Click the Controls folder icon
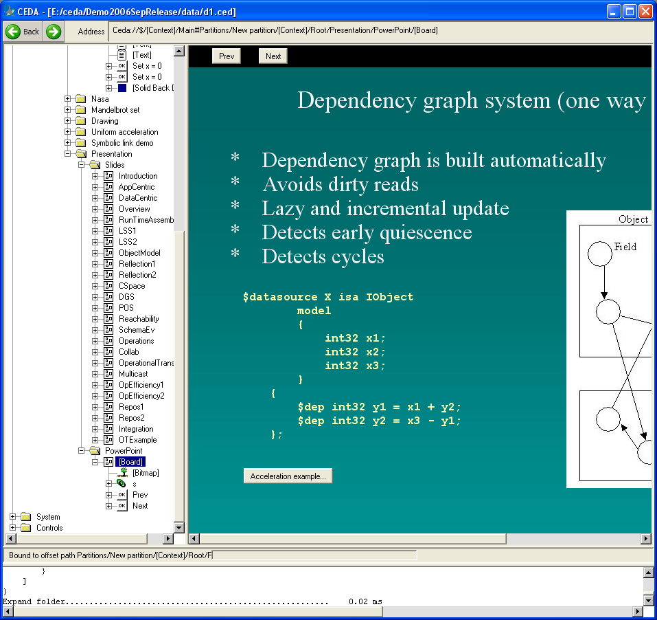The height and width of the screenshot is (620, 657). pyautogui.click(x=26, y=528)
